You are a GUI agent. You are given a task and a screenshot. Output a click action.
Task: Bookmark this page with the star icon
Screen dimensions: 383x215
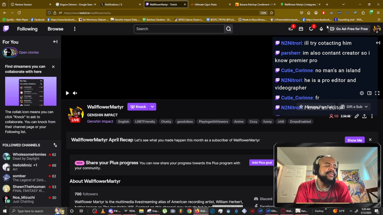pyautogui.click(x=271, y=13)
